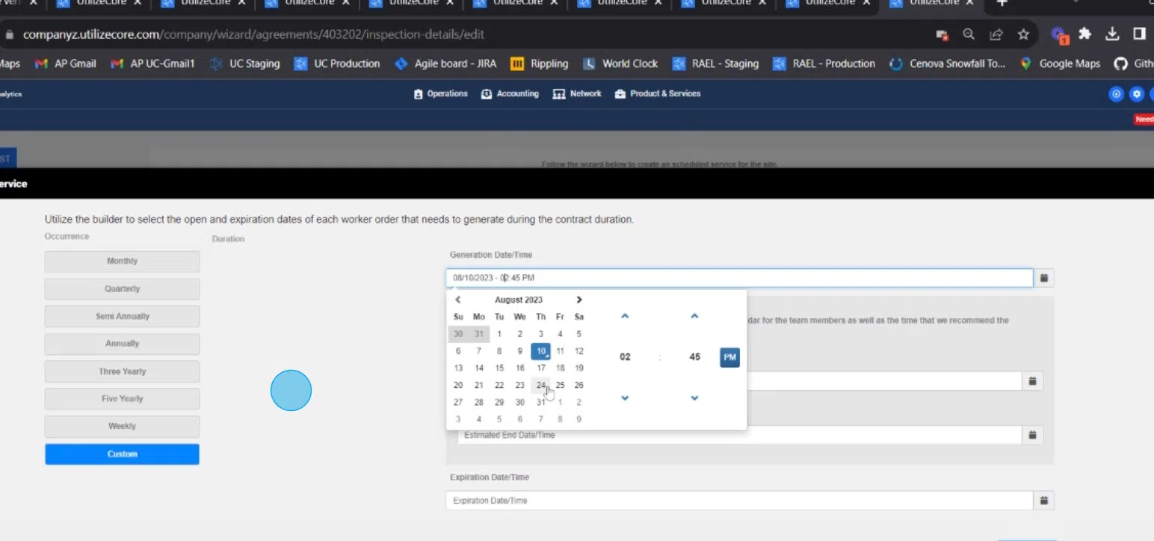Click the August 2023 month title
The image size is (1154, 541).
pos(519,300)
